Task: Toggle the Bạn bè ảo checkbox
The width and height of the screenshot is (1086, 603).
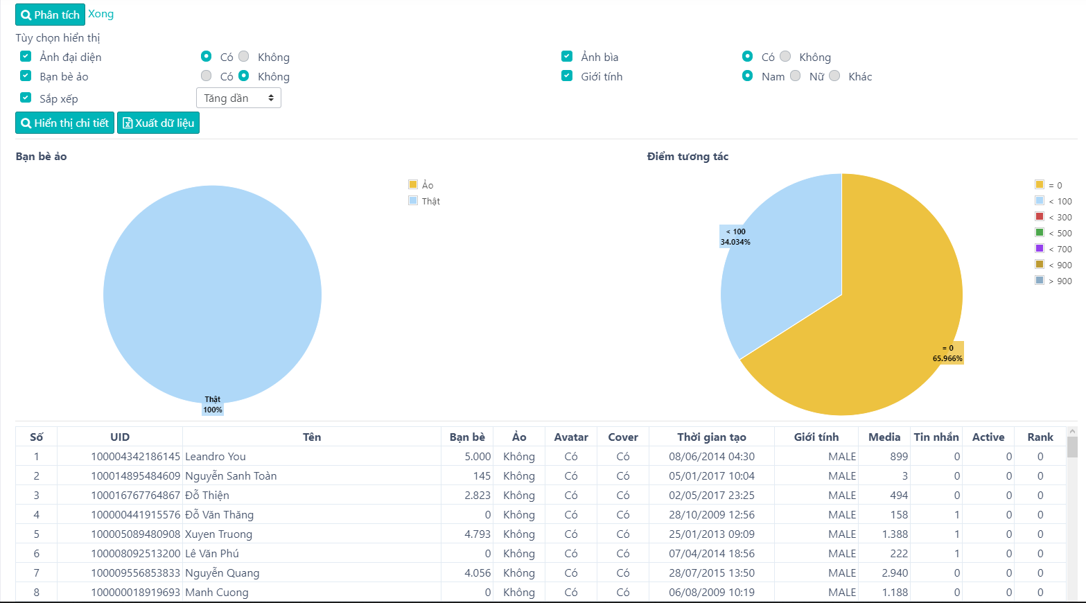Action: (x=26, y=76)
